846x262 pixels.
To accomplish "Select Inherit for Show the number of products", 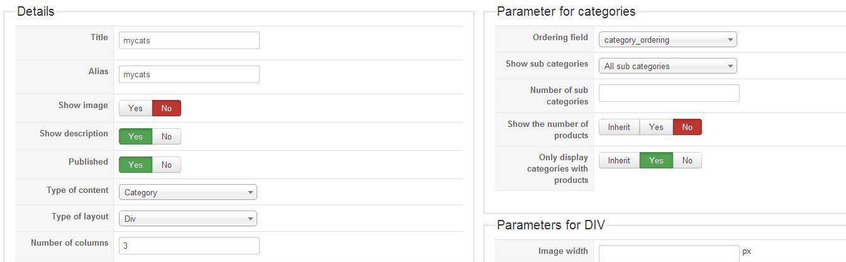I will (x=619, y=127).
